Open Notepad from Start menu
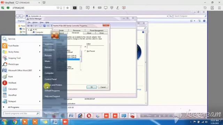 [x=22, y=101]
